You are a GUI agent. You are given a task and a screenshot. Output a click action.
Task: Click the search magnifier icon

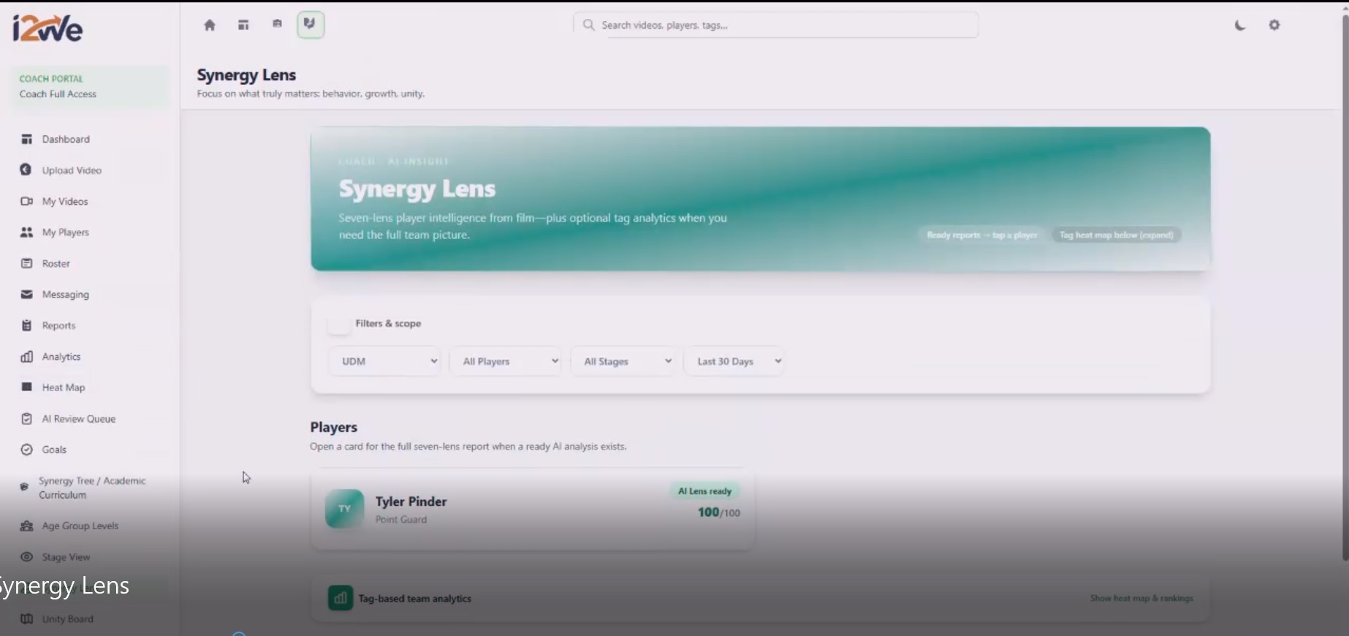point(588,25)
